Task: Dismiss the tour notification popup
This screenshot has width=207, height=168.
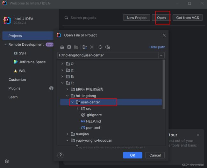Action: (198, 135)
